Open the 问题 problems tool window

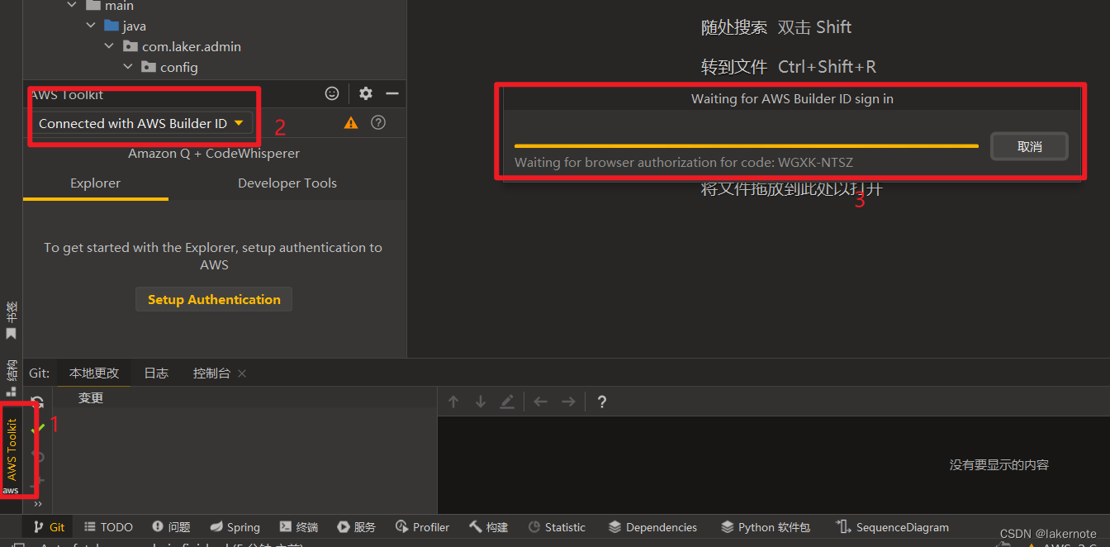pyautogui.click(x=172, y=527)
